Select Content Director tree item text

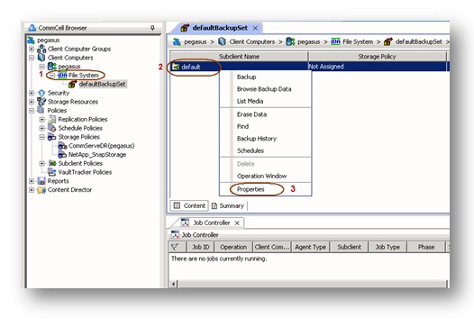[x=69, y=190]
